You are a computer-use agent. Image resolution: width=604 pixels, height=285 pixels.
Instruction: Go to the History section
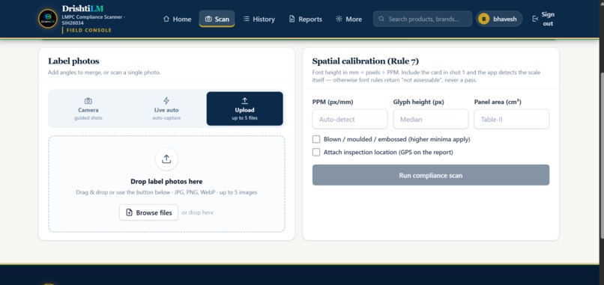259,19
